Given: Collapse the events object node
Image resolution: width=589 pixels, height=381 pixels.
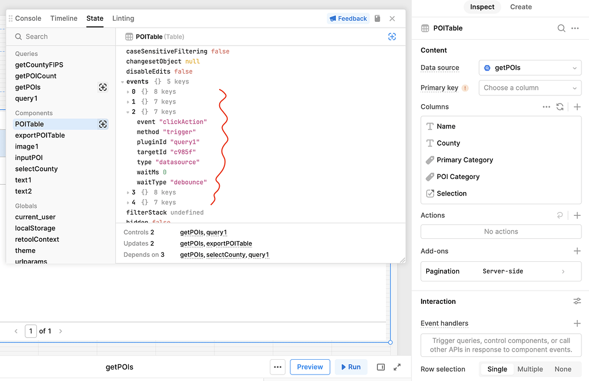Looking at the screenshot, I should (x=123, y=82).
